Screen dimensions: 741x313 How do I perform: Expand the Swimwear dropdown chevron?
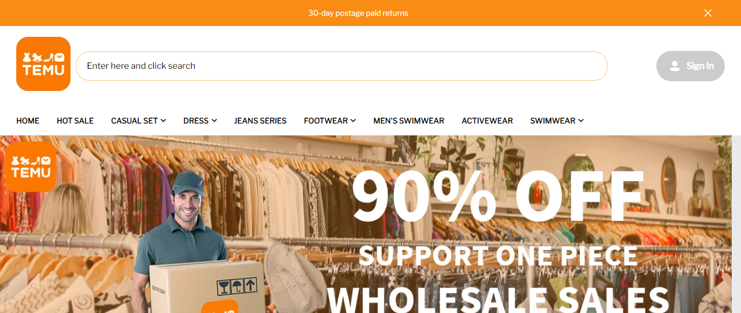(x=581, y=121)
